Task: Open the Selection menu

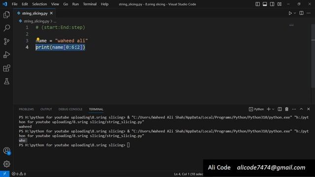Action: (39, 4)
